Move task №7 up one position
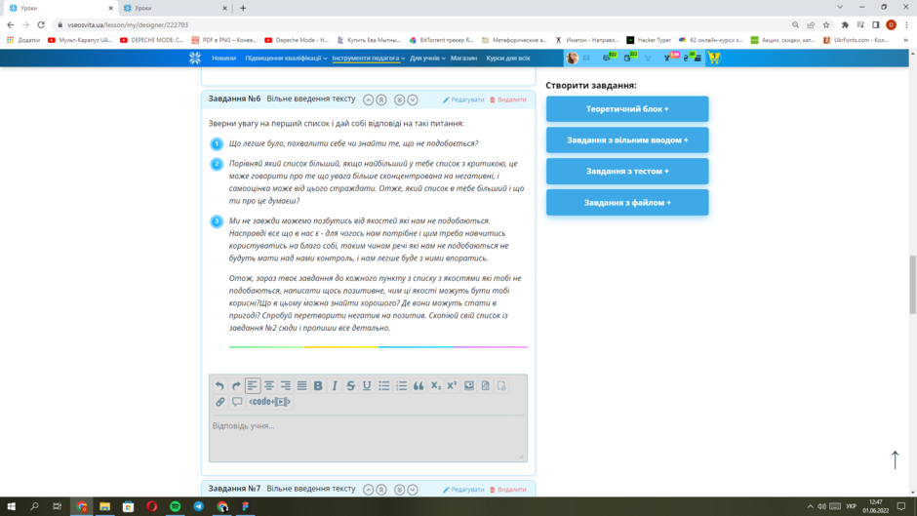 (368, 490)
